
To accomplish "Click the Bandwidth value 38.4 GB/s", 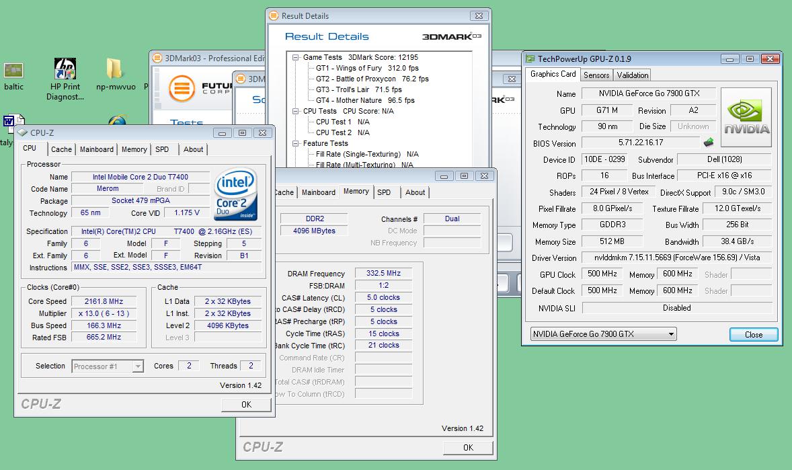I will [x=737, y=241].
